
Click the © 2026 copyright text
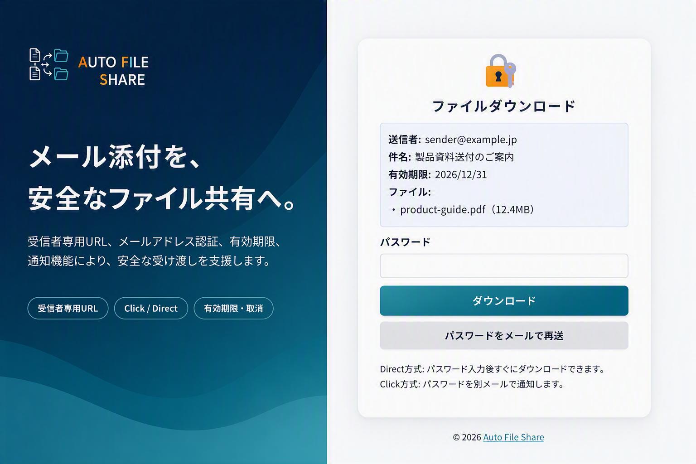click(x=467, y=437)
